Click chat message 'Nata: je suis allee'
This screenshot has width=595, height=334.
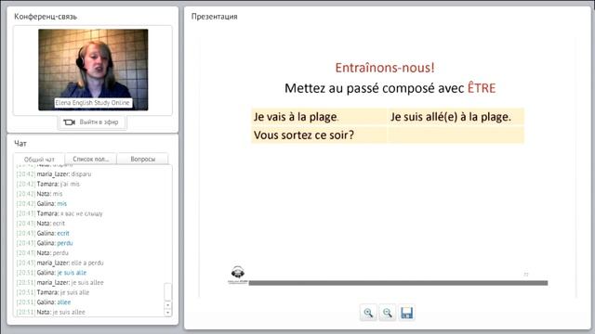(51, 312)
